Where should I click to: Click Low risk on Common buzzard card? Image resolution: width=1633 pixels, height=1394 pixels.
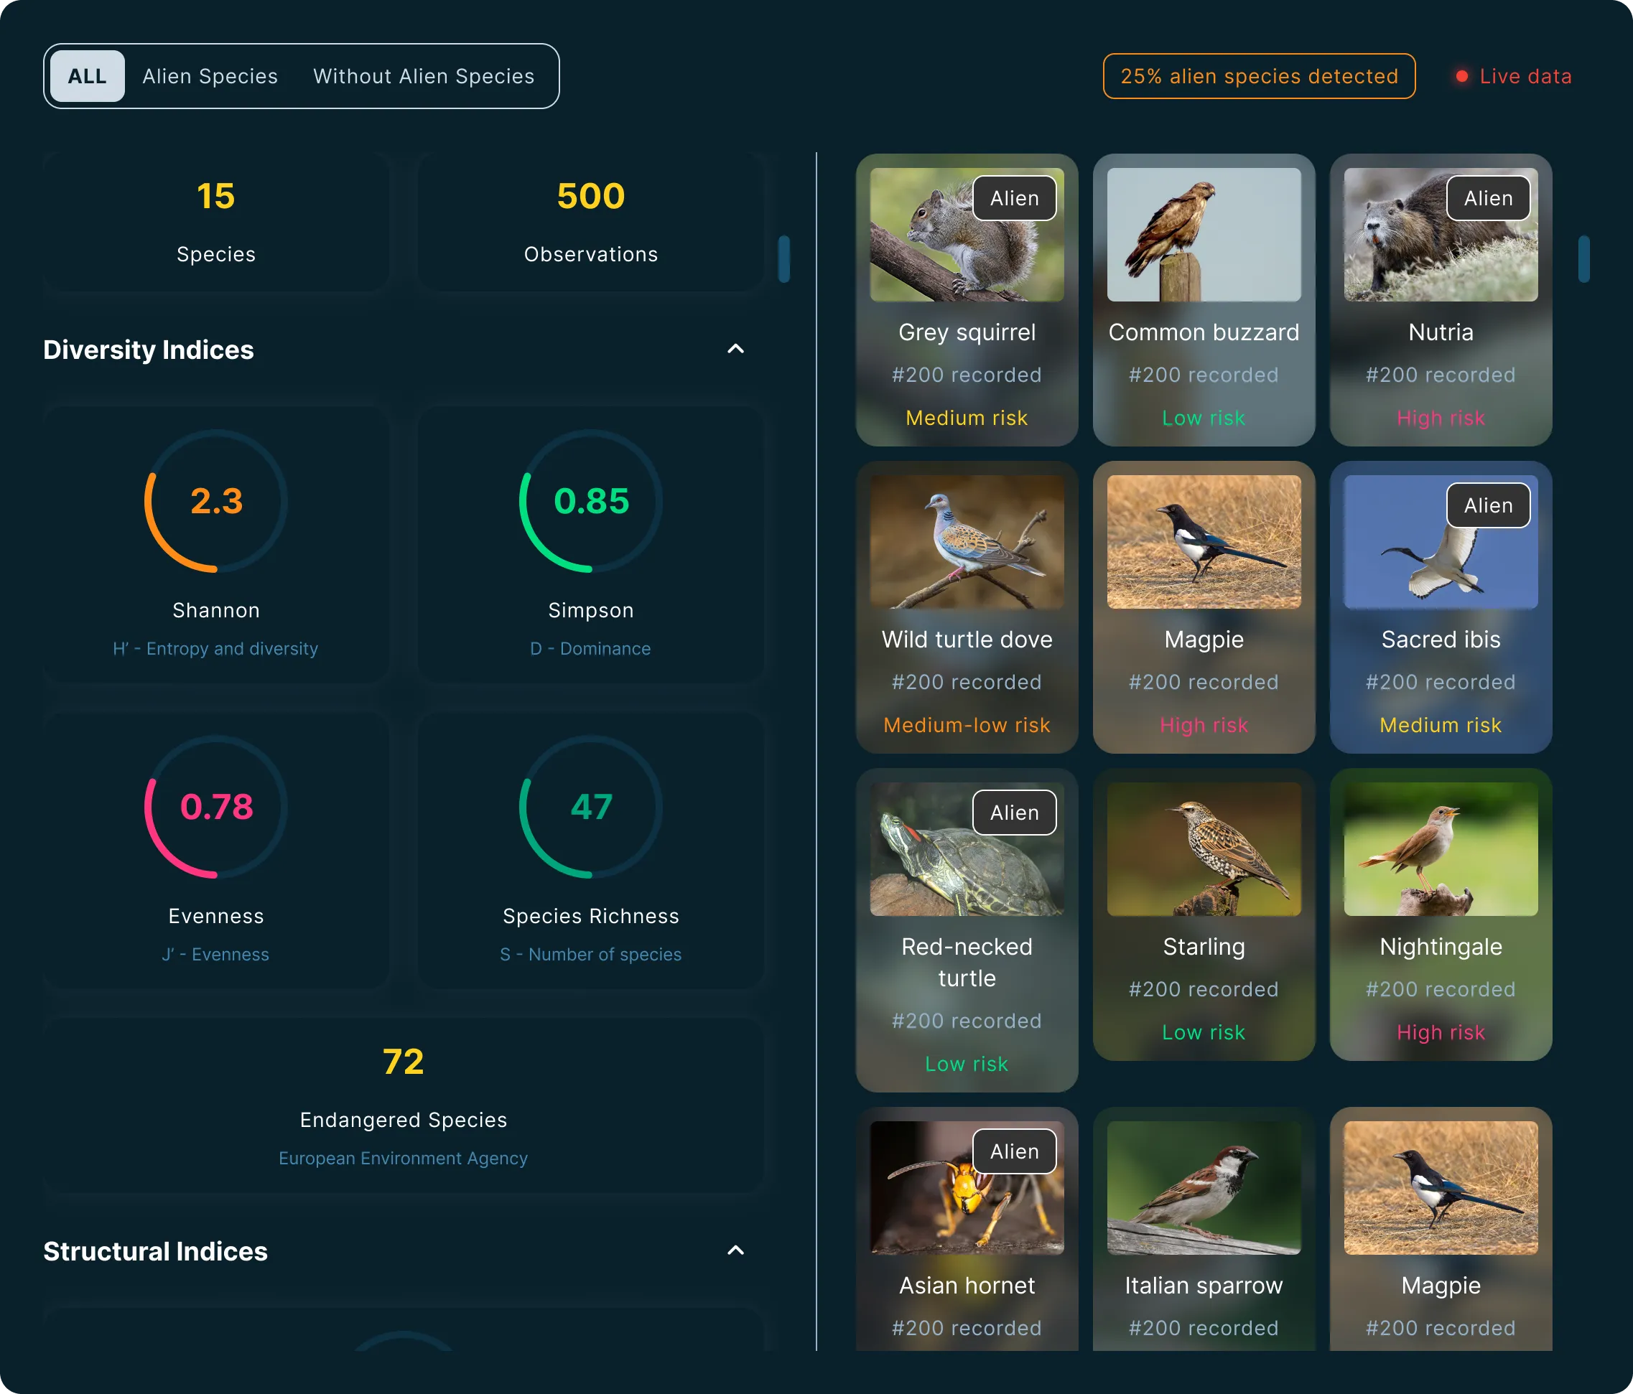point(1204,418)
